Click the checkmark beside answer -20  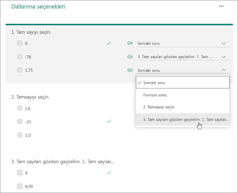[x=109, y=121]
